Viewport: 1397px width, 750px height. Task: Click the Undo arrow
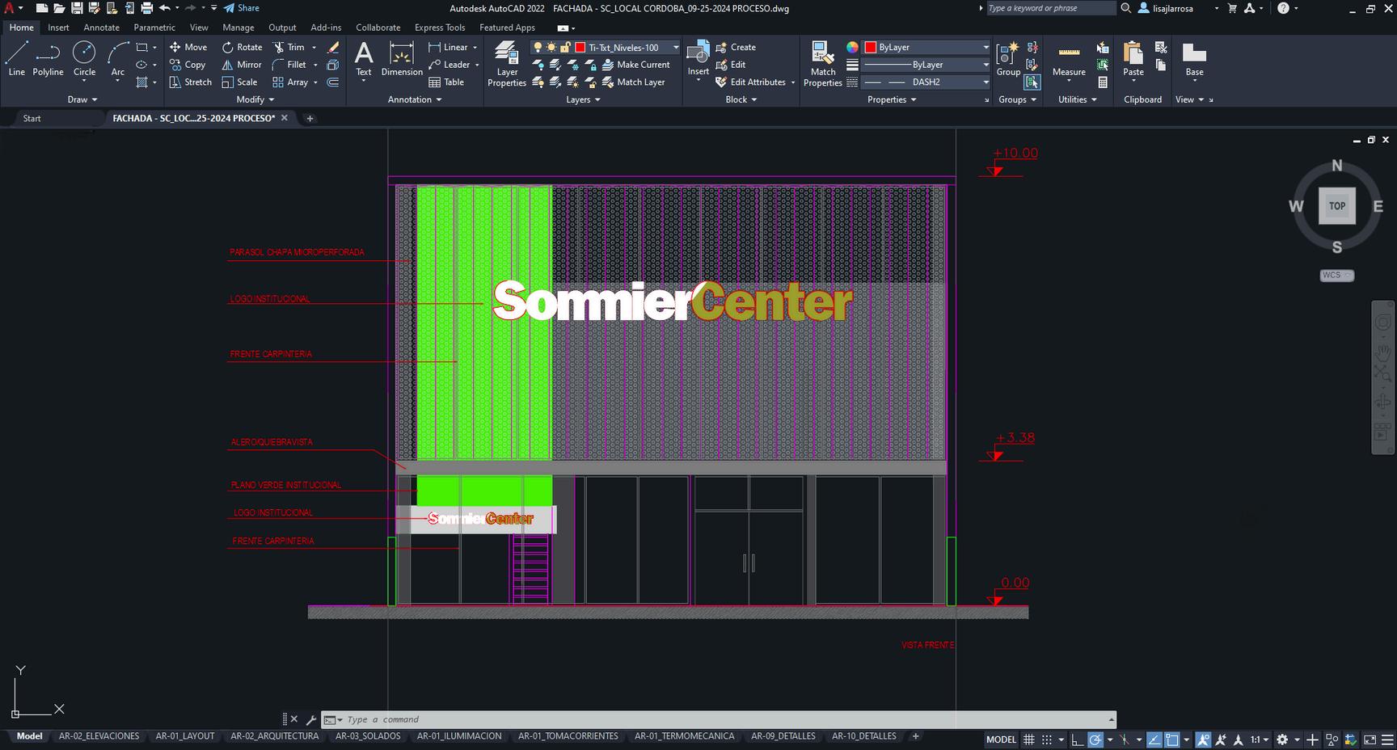coord(164,8)
